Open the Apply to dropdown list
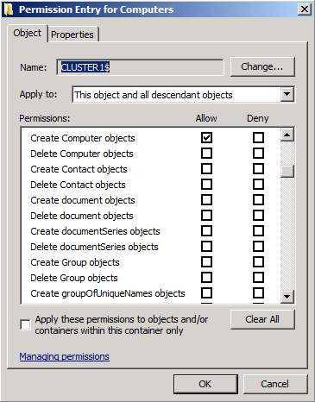 (287, 94)
